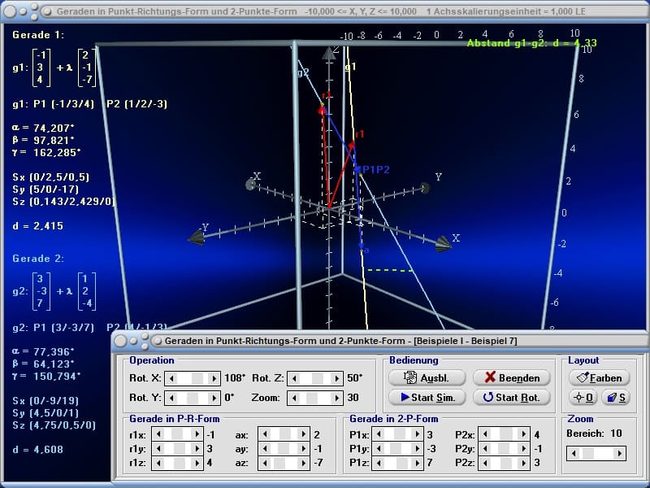Screen dimensions: 650x488
Task: Decrease r1z value with left arrow
Action: pos(158,463)
